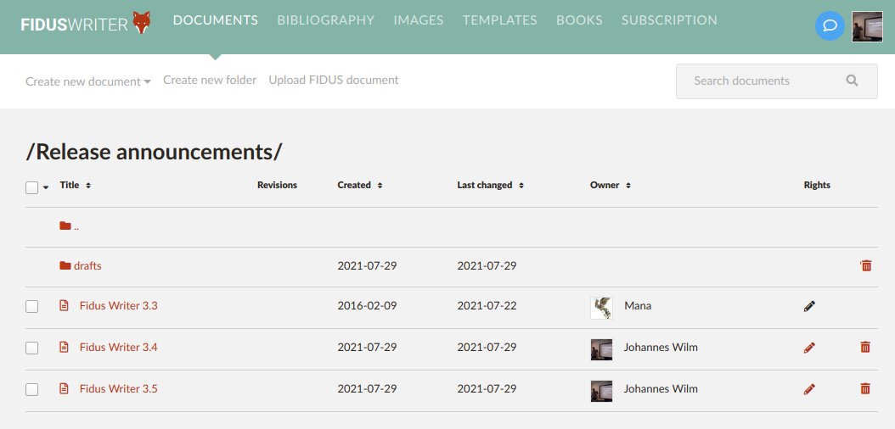Click the '..' parent folder link

[x=76, y=226]
